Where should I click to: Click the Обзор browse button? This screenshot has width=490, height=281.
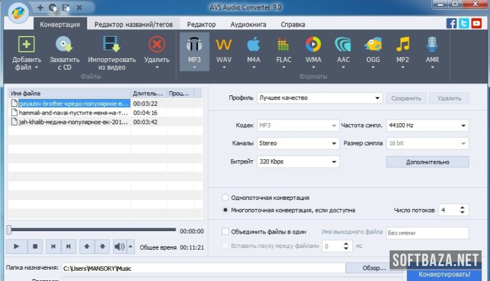[x=374, y=268]
